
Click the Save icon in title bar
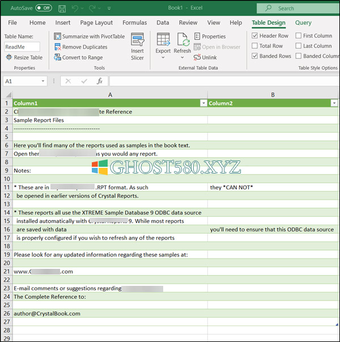62,9
